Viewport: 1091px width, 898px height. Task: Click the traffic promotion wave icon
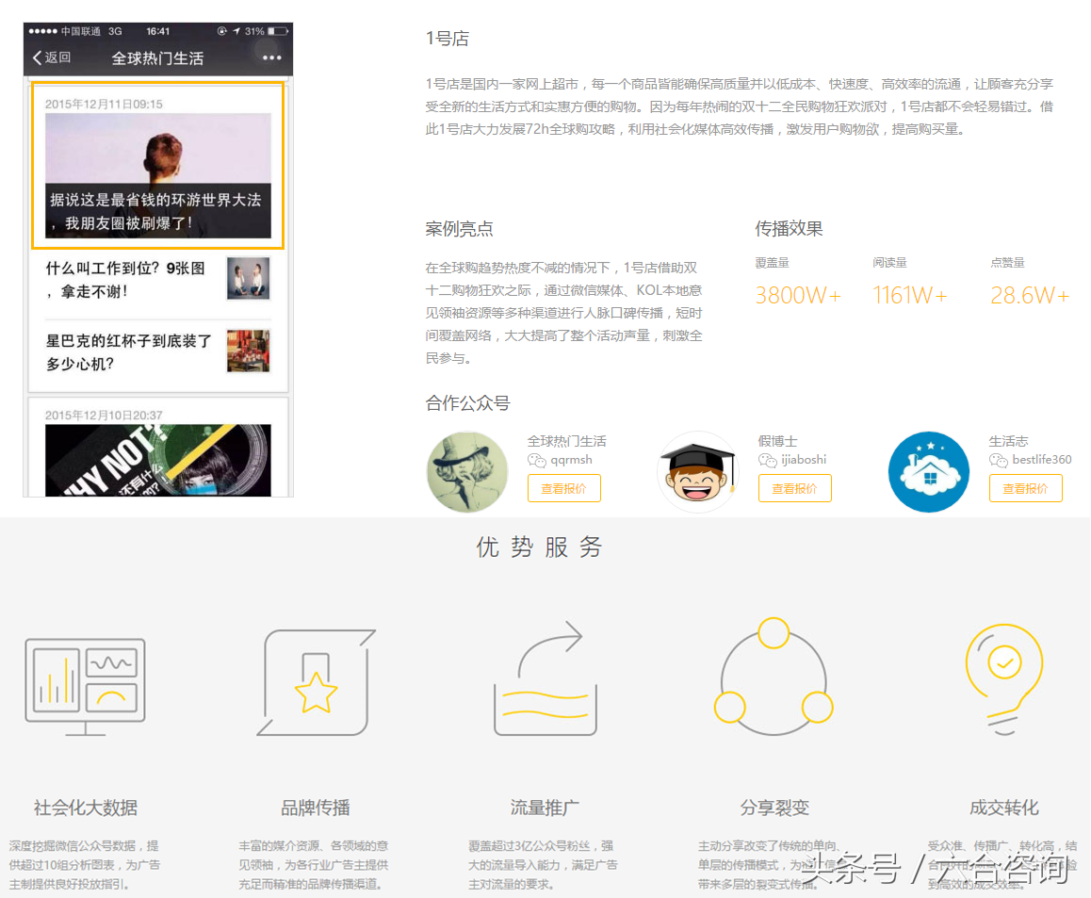click(545, 680)
